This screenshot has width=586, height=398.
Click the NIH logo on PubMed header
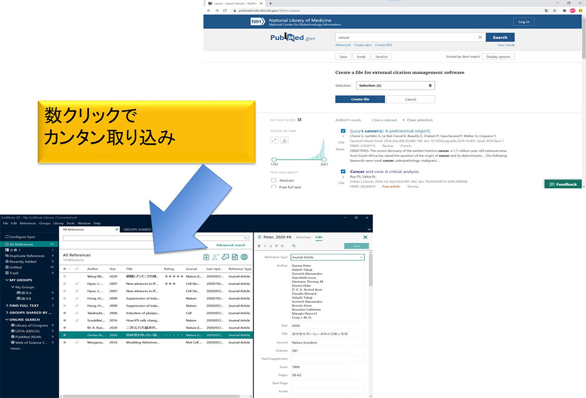click(257, 22)
